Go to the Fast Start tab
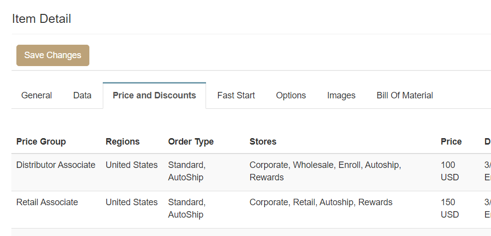This screenshot has height=236, width=491. (x=236, y=95)
